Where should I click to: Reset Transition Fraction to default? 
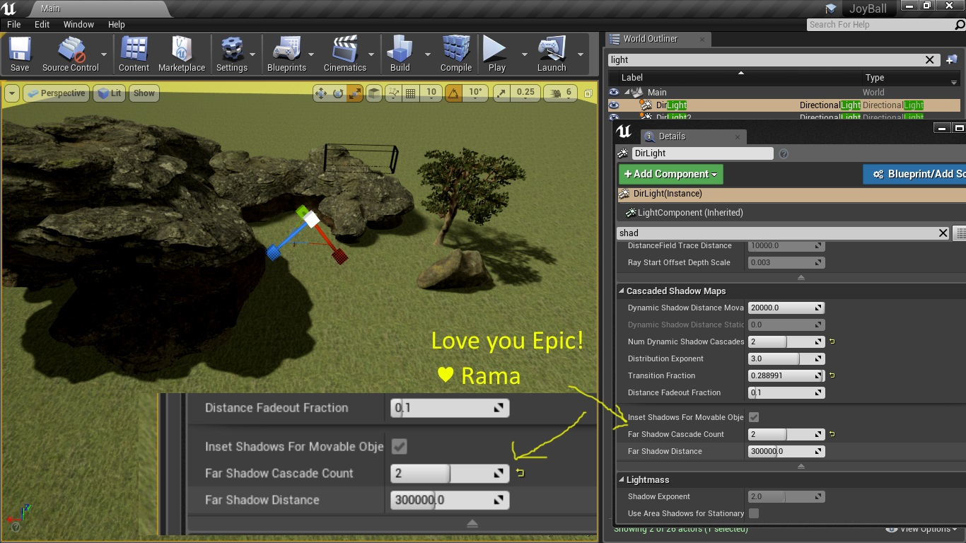[832, 375]
